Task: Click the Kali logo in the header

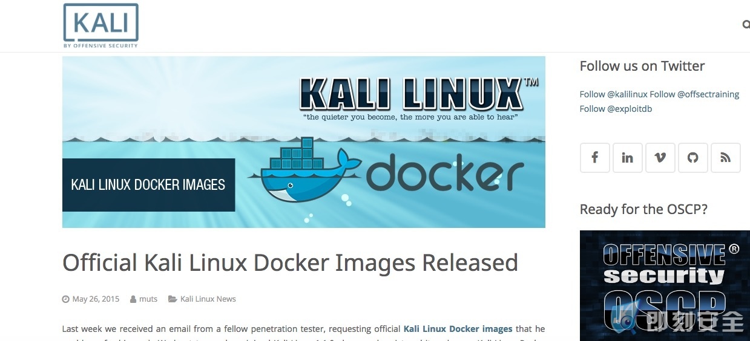Action: 100,26
